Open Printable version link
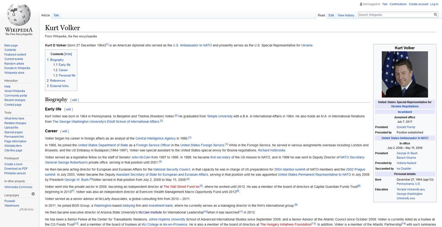This screenshot has height=227, width=442. (x=15, y=173)
